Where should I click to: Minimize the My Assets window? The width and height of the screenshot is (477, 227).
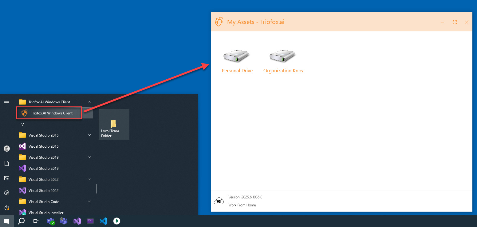pos(442,22)
